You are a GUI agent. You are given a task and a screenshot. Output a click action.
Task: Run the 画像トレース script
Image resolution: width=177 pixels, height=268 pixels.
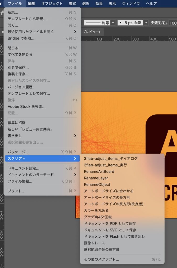[95, 243]
